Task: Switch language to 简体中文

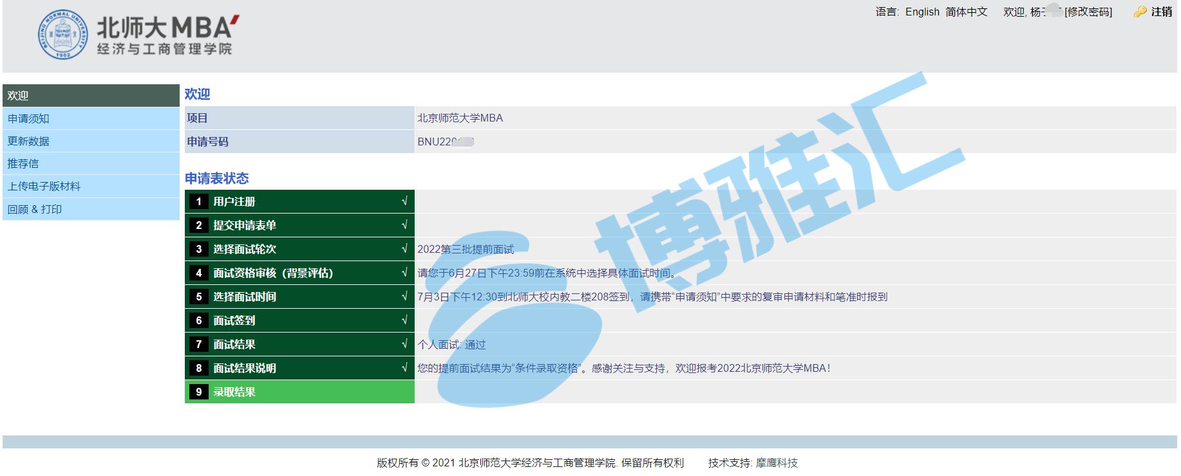Action: (966, 12)
